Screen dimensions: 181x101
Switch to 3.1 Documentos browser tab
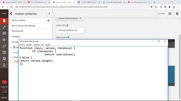(x=139, y=2)
